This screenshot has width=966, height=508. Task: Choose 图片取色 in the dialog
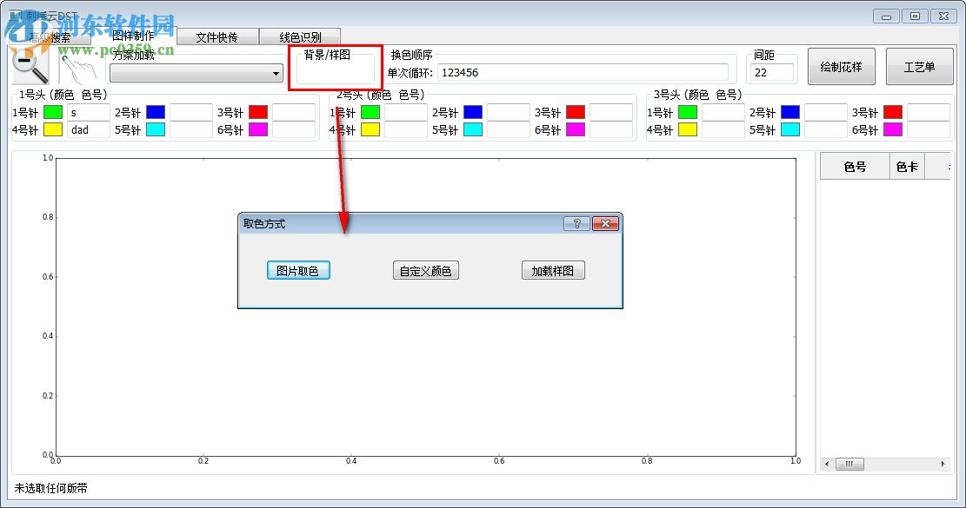[296, 270]
